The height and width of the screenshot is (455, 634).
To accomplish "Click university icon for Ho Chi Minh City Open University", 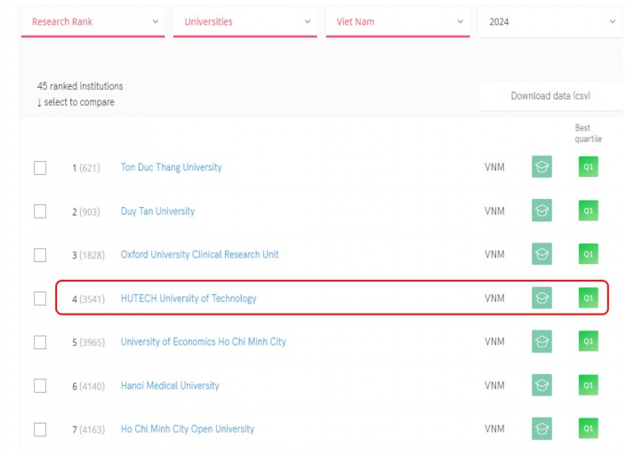I will (x=542, y=428).
